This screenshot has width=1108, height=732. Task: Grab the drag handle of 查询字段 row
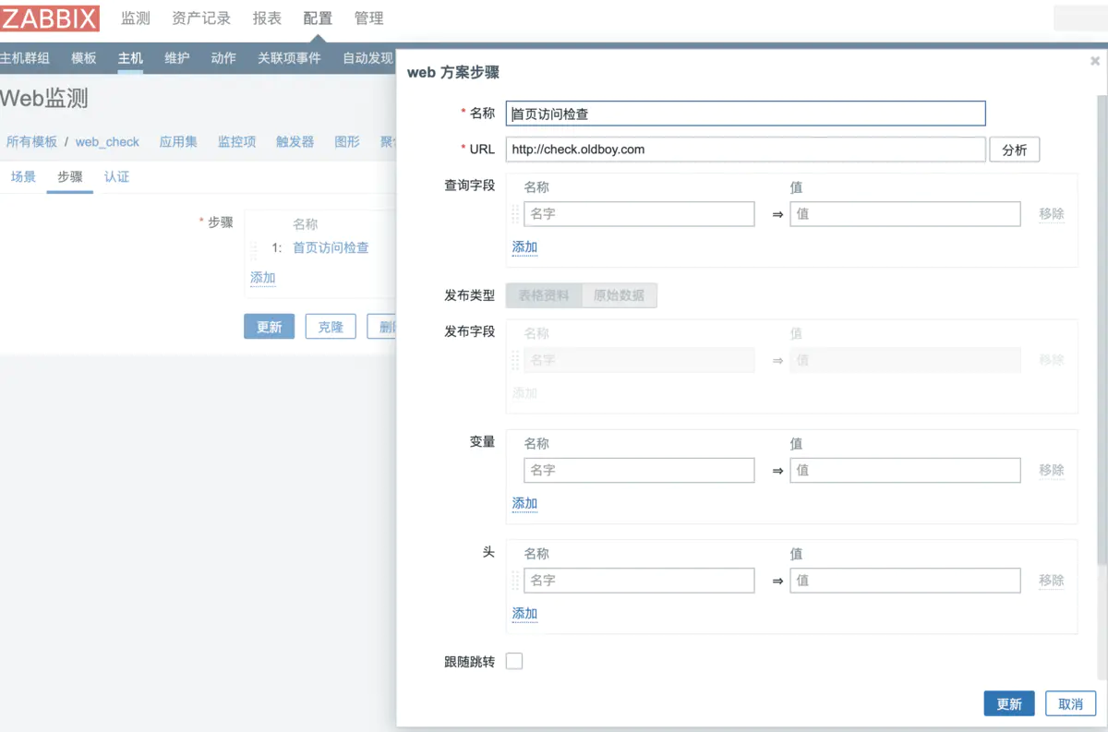pos(515,214)
